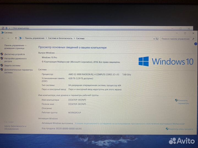The width and height of the screenshot is (198, 148).
Task: Click Изменить параметры link
Action: [183, 102]
